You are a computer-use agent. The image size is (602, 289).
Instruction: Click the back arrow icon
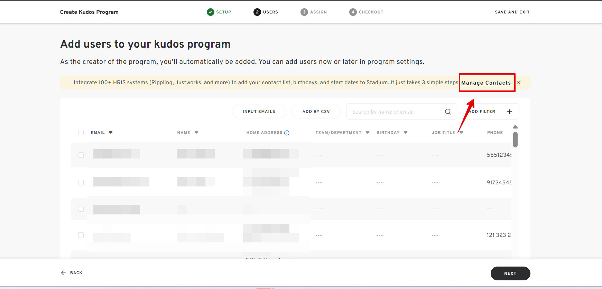(x=63, y=273)
